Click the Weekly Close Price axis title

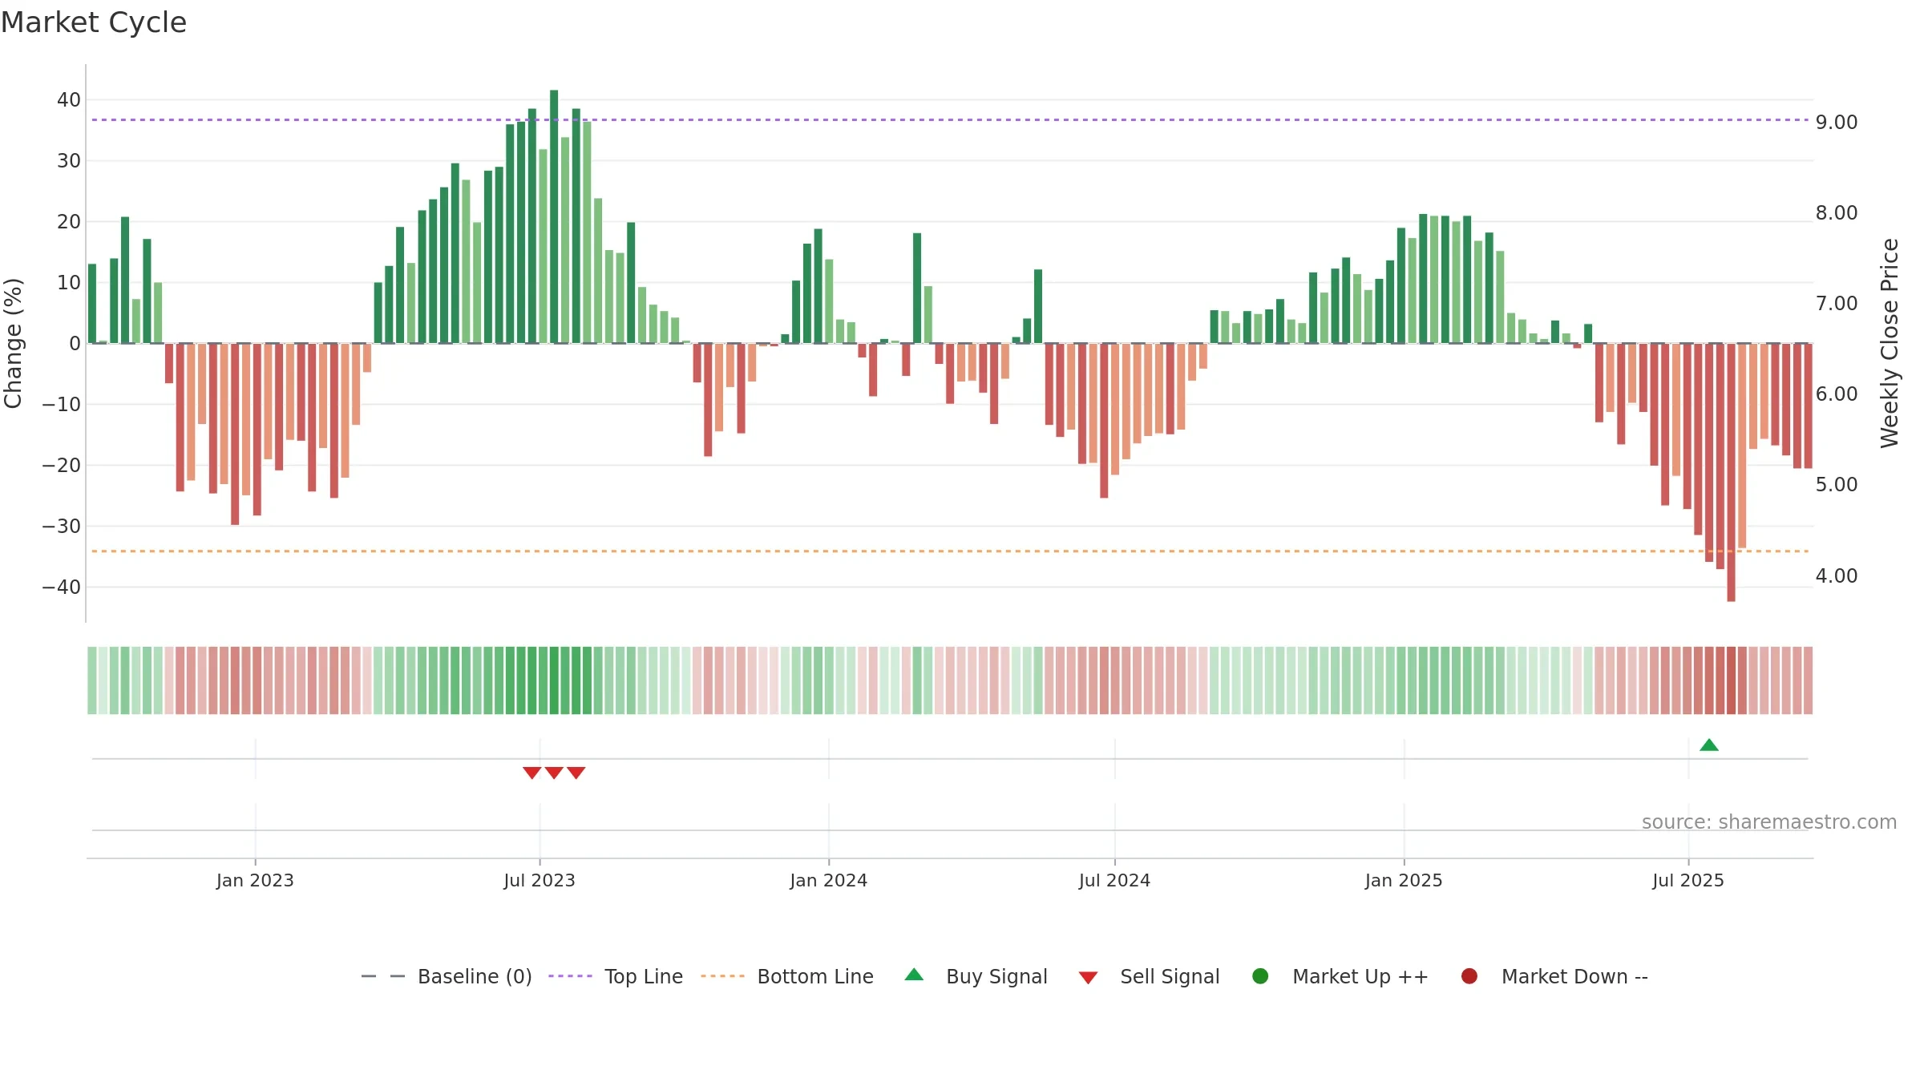[1890, 343]
